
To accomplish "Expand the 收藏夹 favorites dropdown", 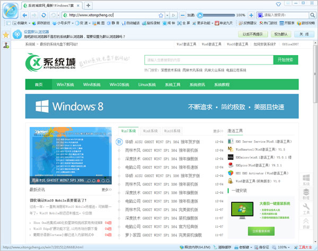I will click(x=30, y=23).
